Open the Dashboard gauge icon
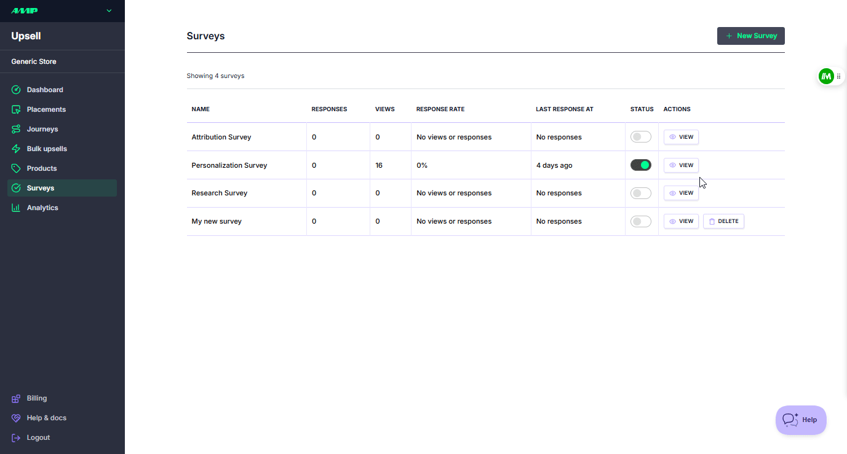847x454 pixels. pyautogui.click(x=16, y=90)
